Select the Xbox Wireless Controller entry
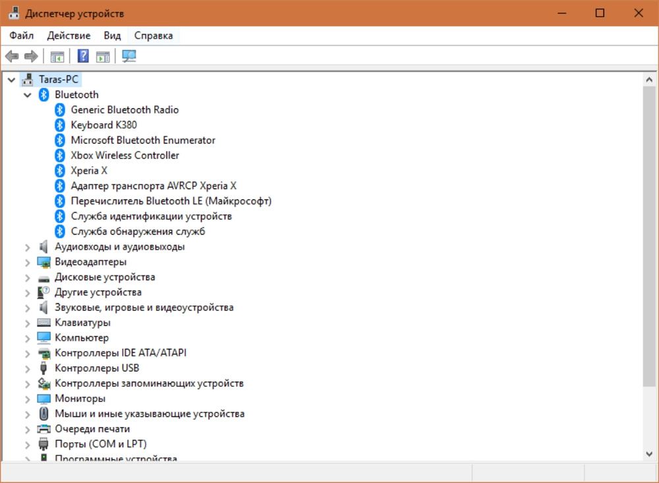Image resolution: width=659 pixels, height=483 pixels. pos(125,156)
